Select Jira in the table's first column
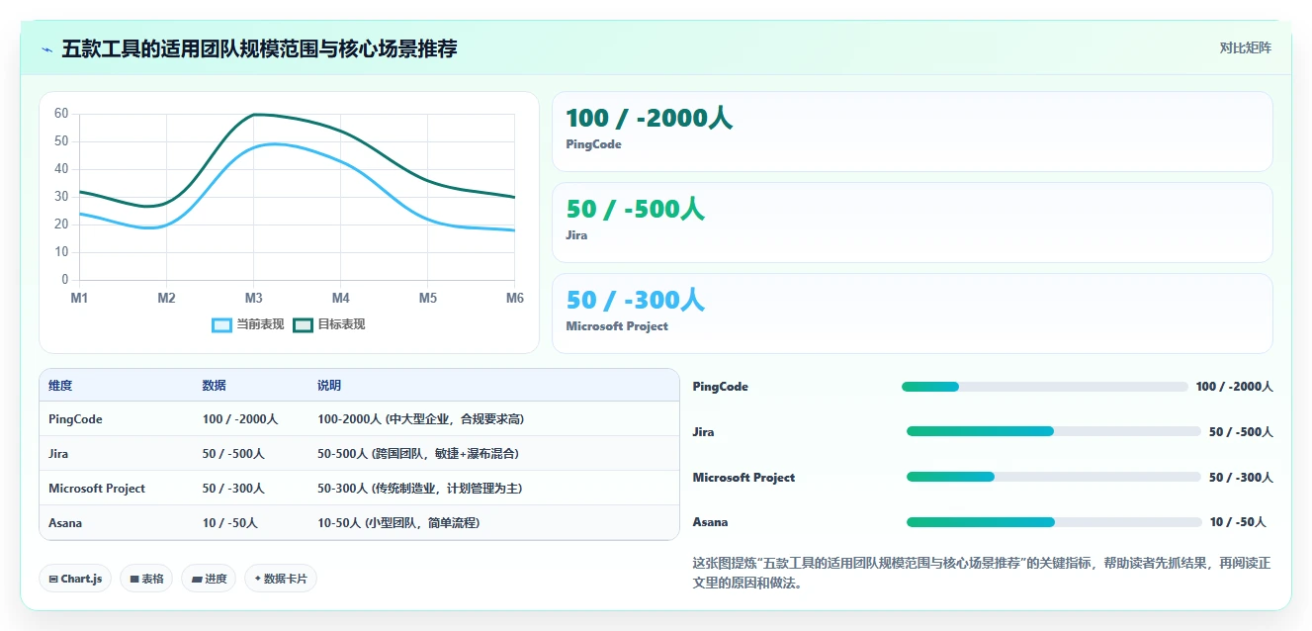Image resolution: width=1312 pixels, height=631 pixels. [x=59, y=454]
